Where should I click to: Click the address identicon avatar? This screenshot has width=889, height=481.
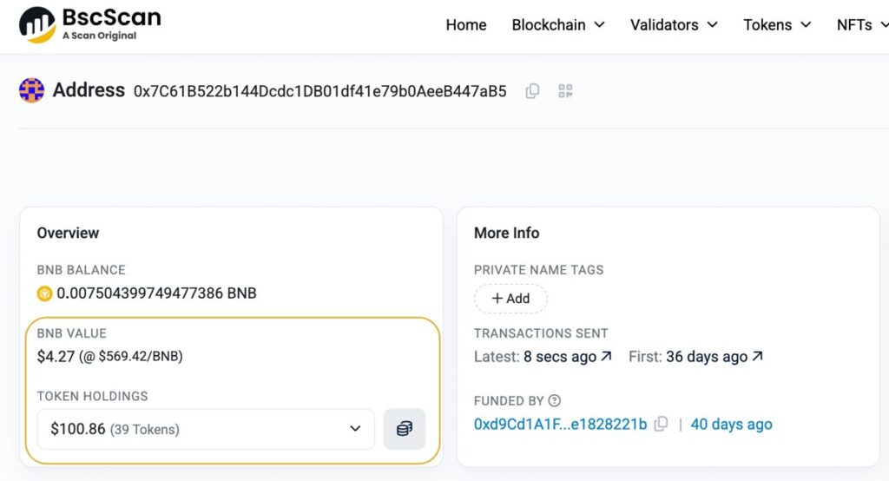coord(32,90)
